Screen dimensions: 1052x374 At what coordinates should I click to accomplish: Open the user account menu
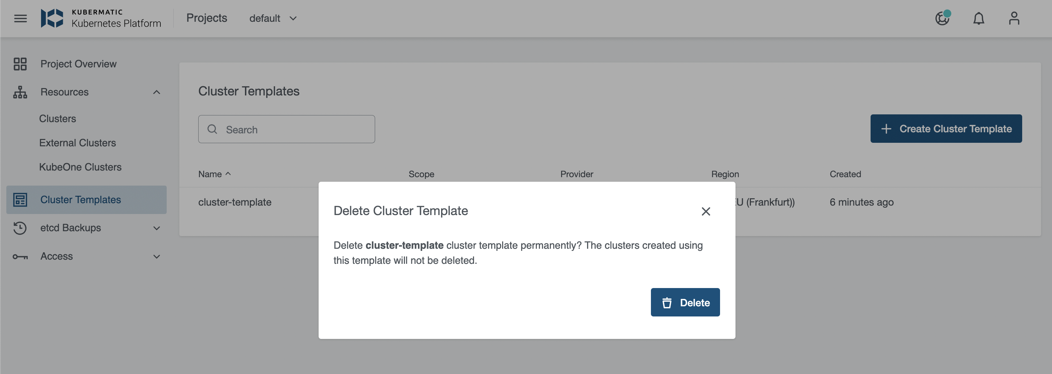[1014, 18]
